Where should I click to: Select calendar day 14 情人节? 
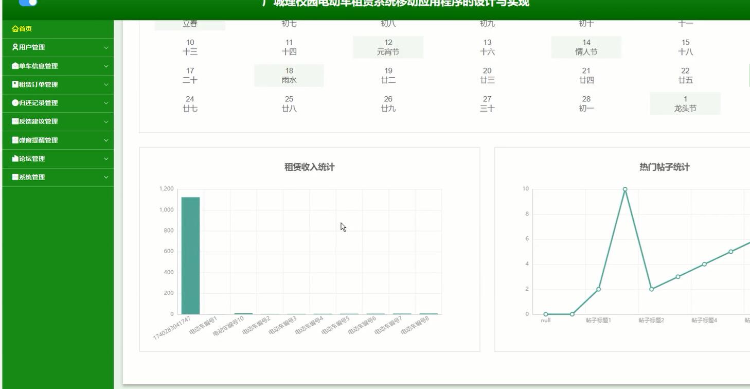(x=586, y=47)
